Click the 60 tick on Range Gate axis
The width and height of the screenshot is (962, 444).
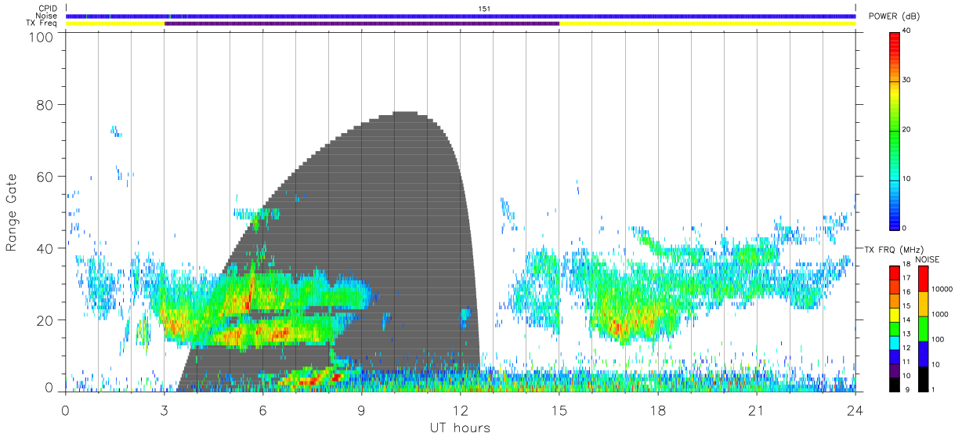pyautogui.click(x=45, y=177)
